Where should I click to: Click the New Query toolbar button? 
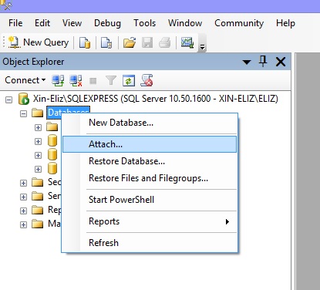tap(39, 42)
